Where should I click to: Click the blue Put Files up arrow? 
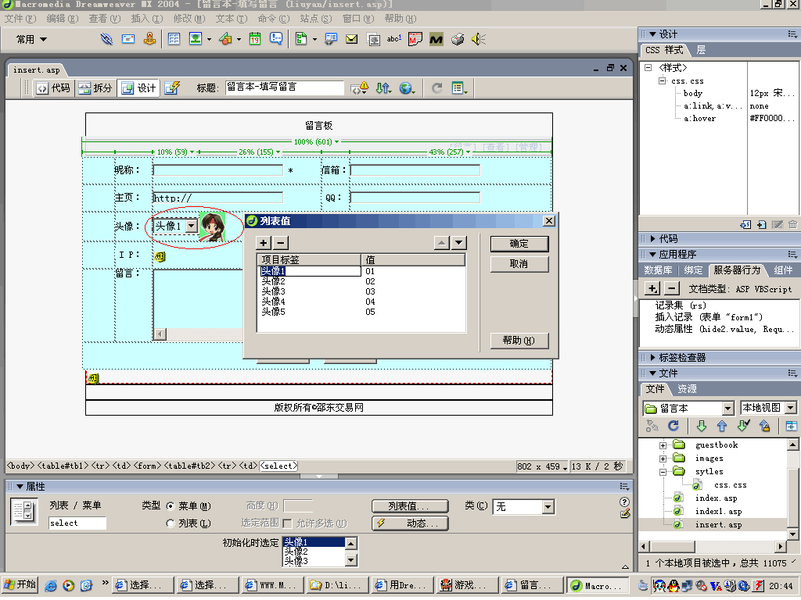722,426
